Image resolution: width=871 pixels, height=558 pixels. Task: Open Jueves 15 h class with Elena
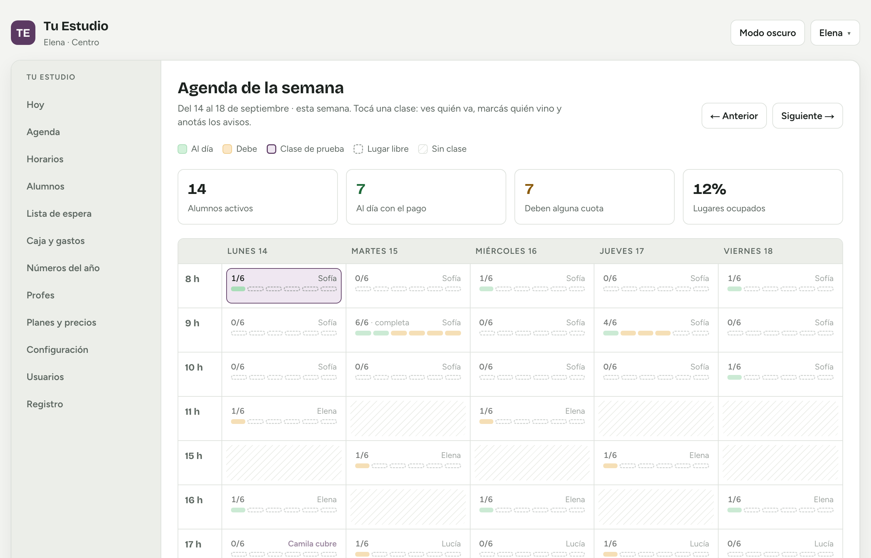point(656,462)
